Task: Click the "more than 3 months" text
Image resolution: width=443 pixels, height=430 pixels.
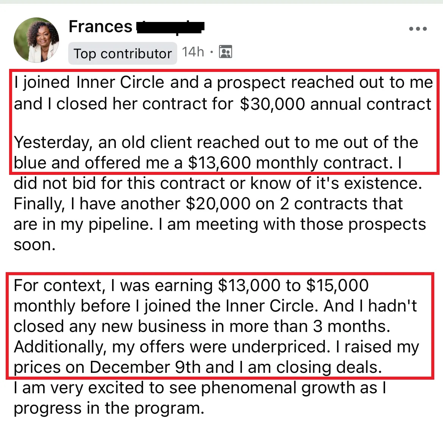Action: pyautogui.click(x=310, y=326)
